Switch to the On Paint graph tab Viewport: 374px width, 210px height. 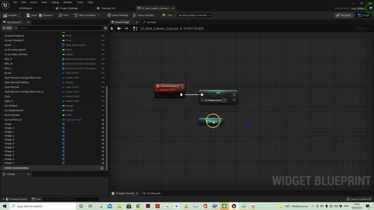(x=150, y=22)
